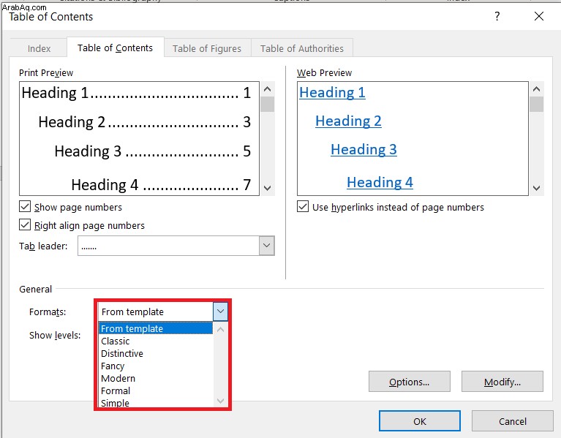Screen dimensions: 561x438
Task: Click Heading 3 link in Web Preview
Action: pyautogui.click(x=364, y=150)
